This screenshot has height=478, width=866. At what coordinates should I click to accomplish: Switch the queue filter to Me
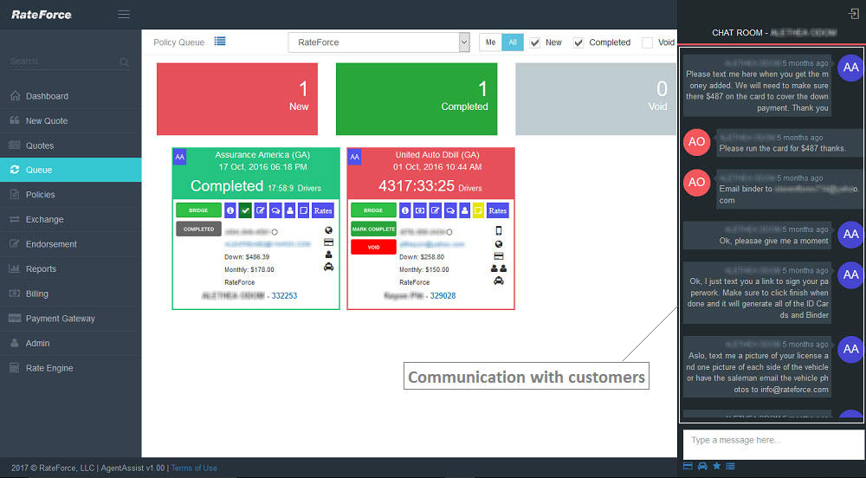[x=490, y=42]
